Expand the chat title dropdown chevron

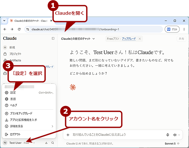coord(93,39)
